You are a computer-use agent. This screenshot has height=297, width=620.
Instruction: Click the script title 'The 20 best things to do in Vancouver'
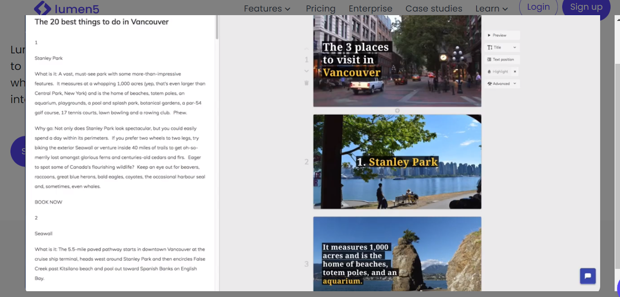102,22
